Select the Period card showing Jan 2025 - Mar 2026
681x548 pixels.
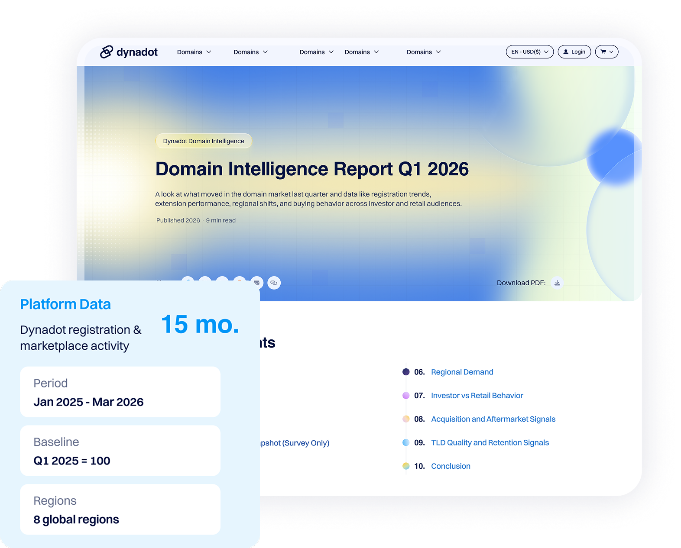pyautogui.click(x=120, y=392)
